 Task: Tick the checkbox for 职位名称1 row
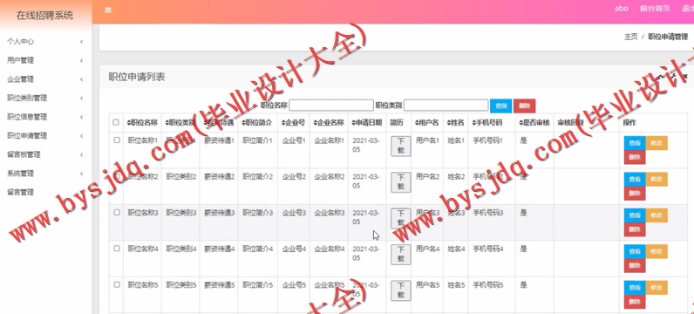[117, 140]
